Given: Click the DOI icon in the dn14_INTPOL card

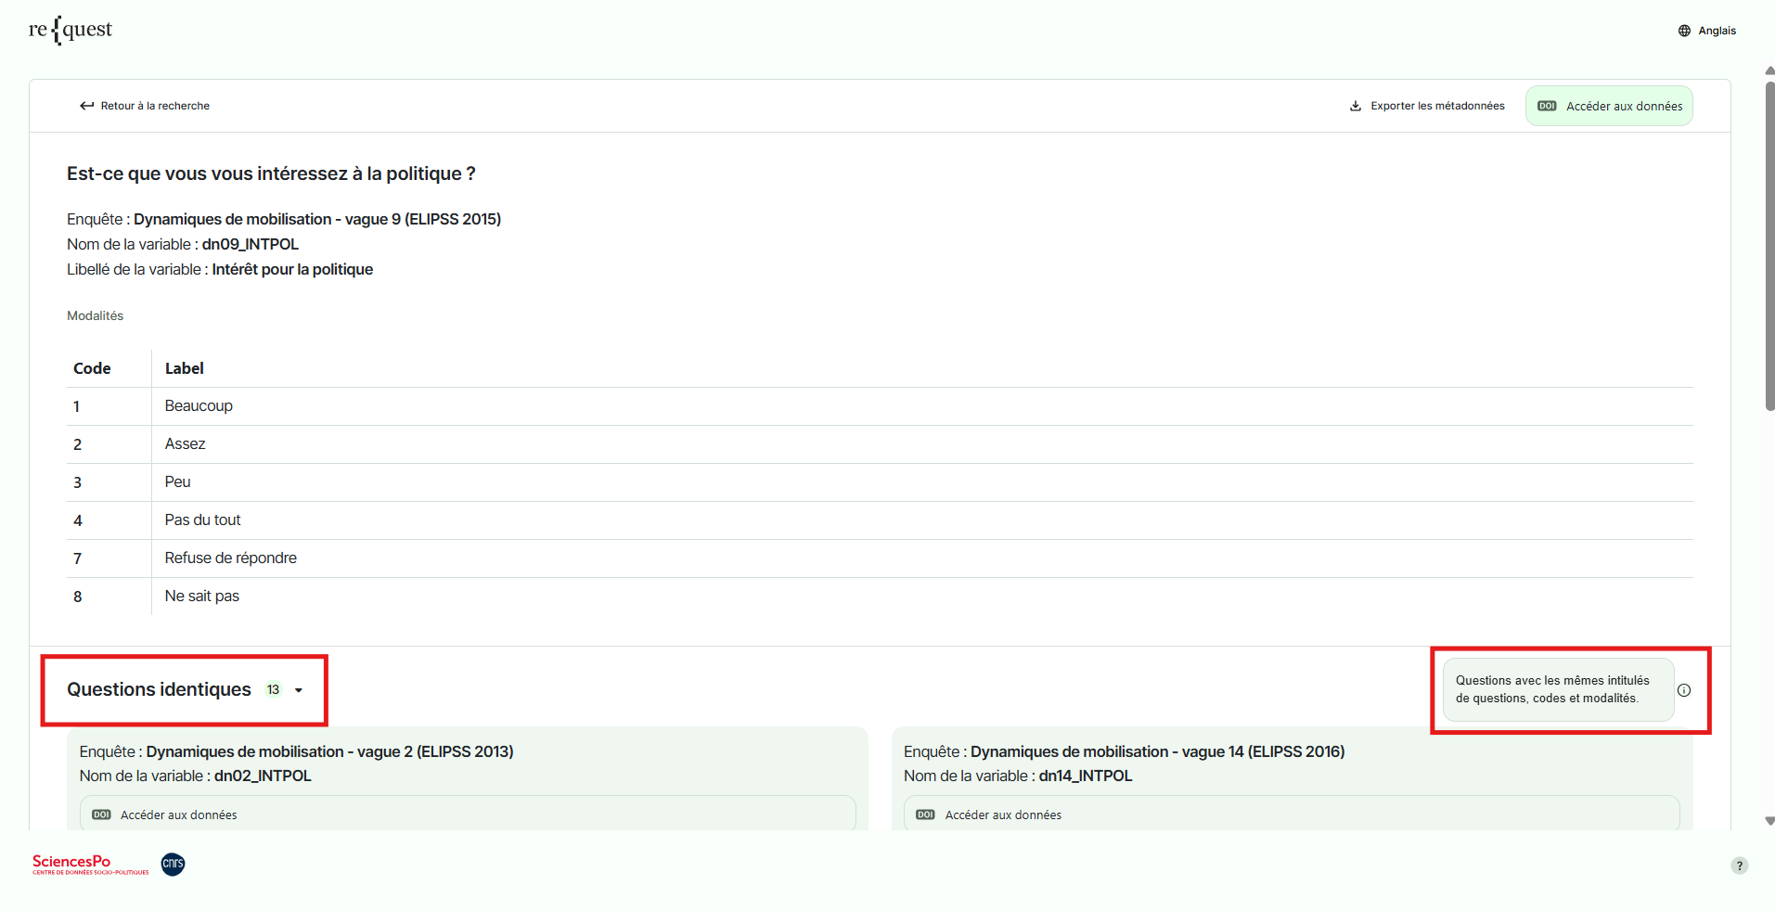Looking at the screenshot, I should point(925,815).
